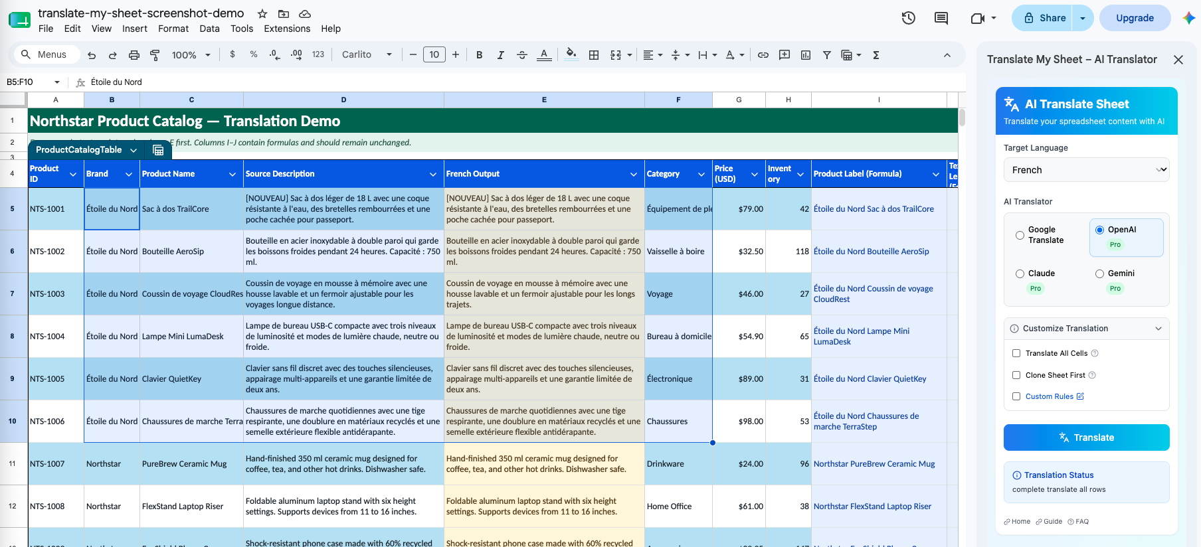
Task: Click the Upgrade button
Action: 1135,18
